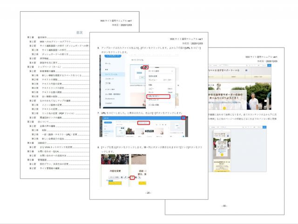Viewport: 298px width, 224px height.
Task: Select テキストリンクの設定 contents entry
Action: pos(60,88)
